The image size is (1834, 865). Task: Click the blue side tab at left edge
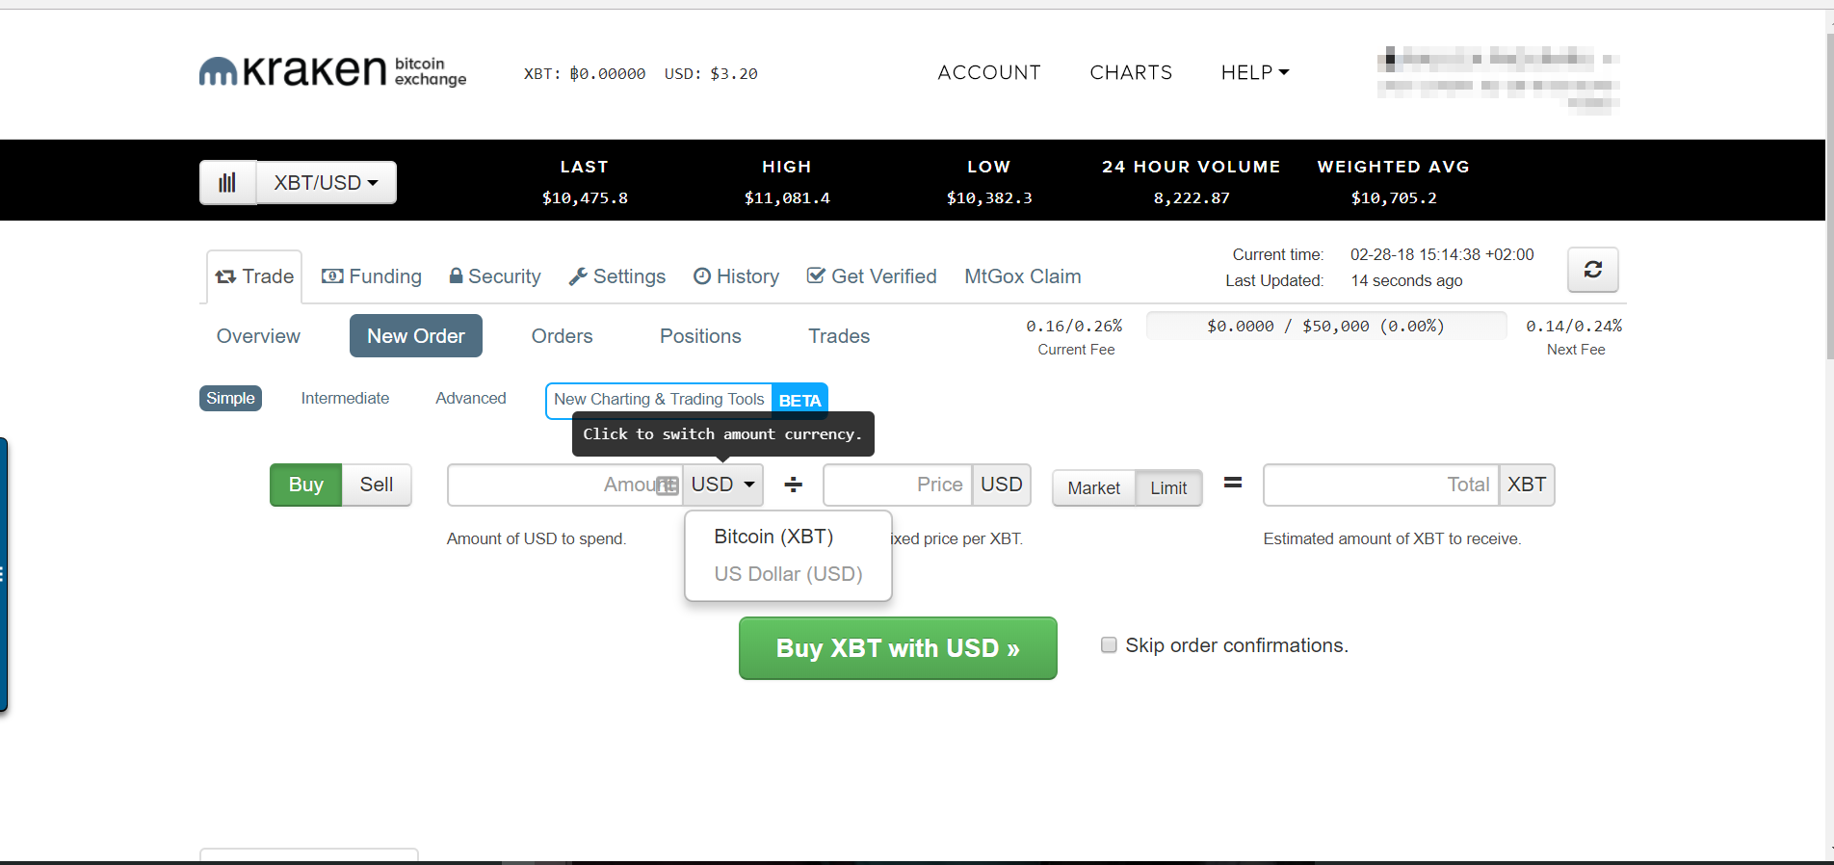(x=4, y=575)
